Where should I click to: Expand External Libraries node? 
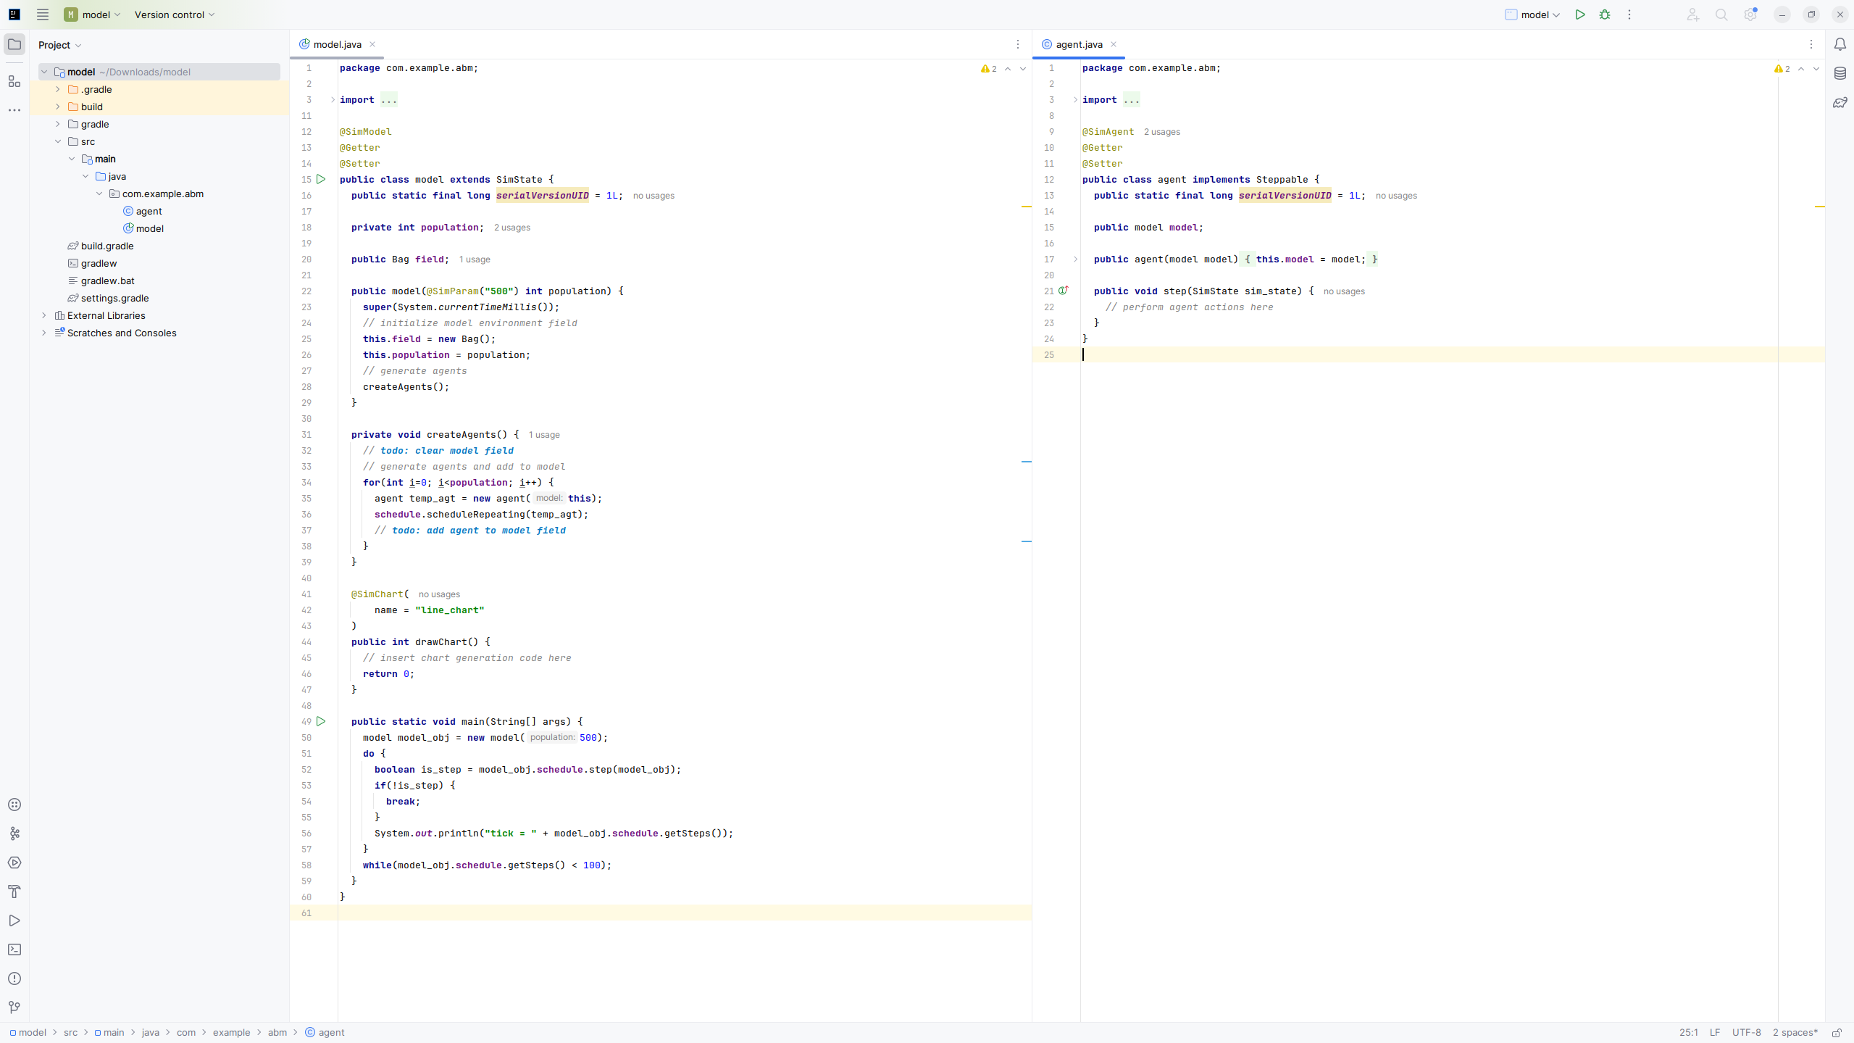44,315
